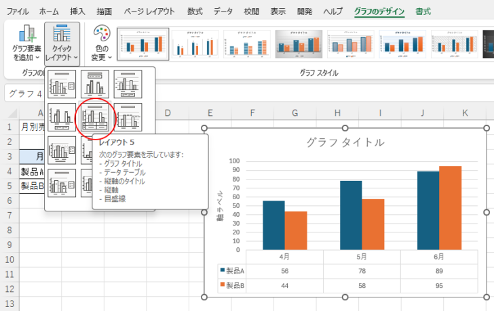The height and width of the screenshot is (311, 494).
Task: Click the 製品B orange bar for 5月
Action: pyautogui.click(x=373, y=224)
